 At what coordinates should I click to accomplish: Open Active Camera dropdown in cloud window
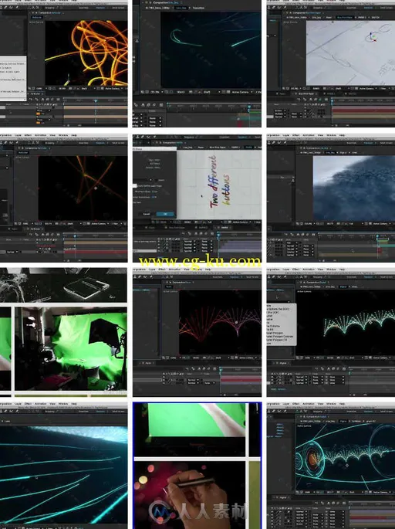coord(381,224)
